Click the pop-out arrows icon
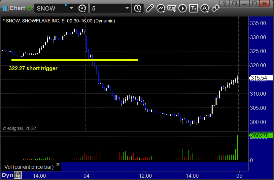 (x=216, y=8)
